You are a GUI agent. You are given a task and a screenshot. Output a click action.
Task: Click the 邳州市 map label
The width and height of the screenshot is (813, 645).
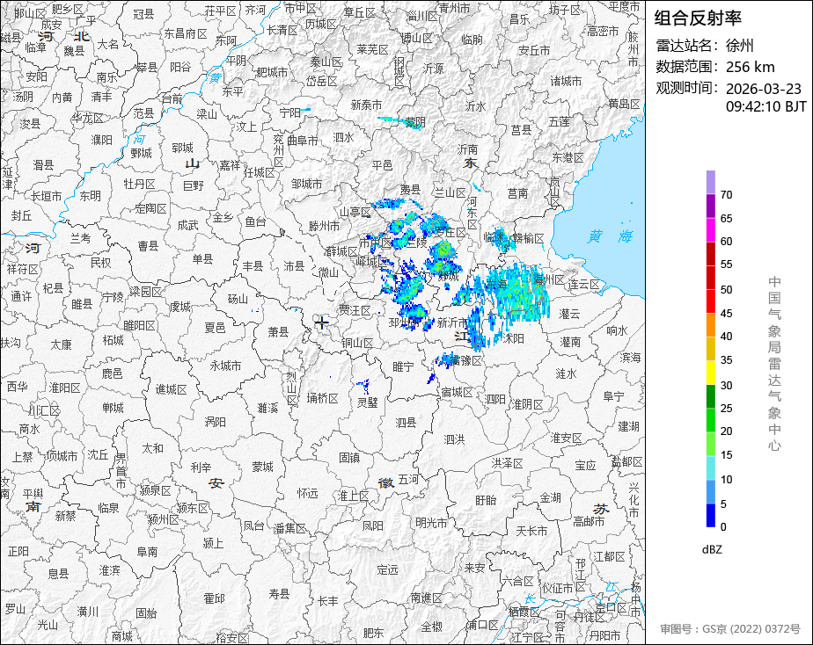click(405, 322)
